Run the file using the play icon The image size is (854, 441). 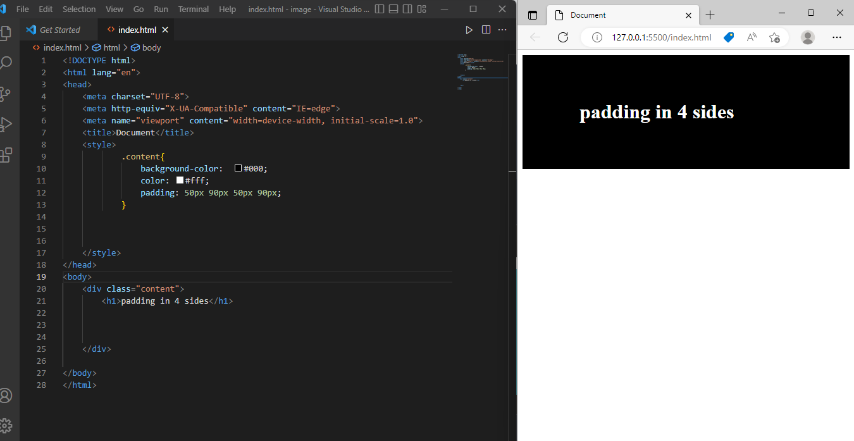(469, 30)
